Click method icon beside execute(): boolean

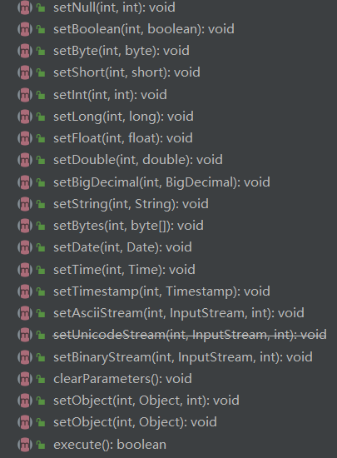(25, 445)
